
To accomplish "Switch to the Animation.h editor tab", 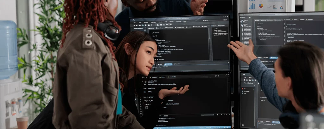I will coord(169,27).
